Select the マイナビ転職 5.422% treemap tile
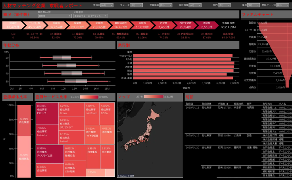Viewport: 292px width, 180px height. tap(92, 135)
